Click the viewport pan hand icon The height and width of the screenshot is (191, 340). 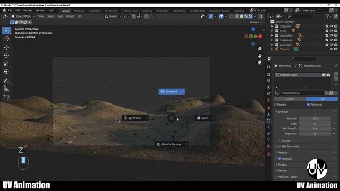[x=260, y=56]
